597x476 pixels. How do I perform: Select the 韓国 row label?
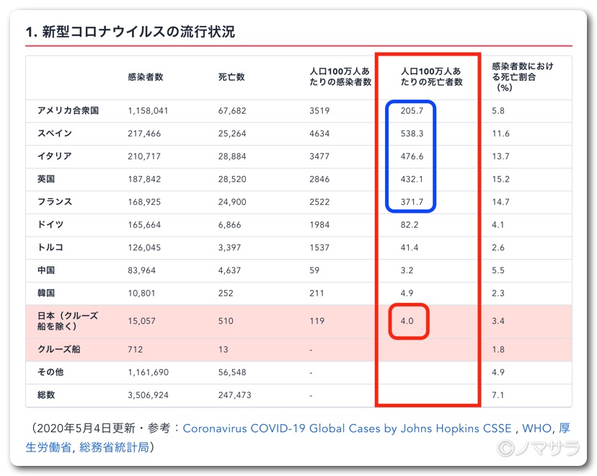[x=46, y=294]
